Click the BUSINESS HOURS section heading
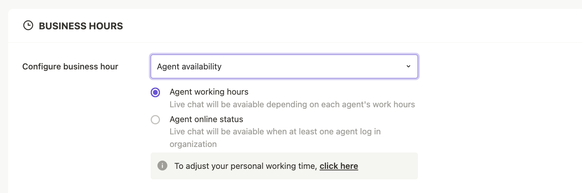 (81, 26)
